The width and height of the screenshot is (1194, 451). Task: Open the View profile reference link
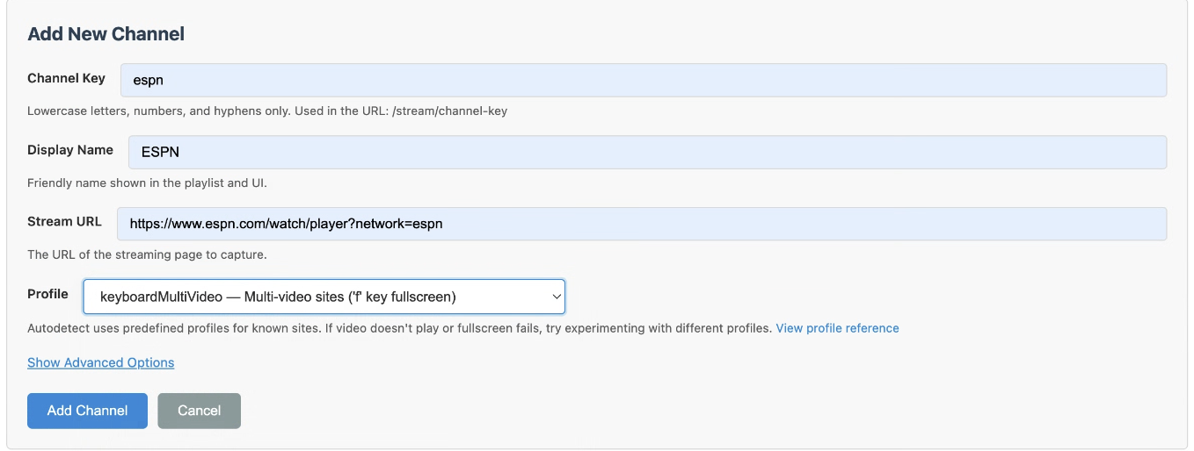(x=837, y=328)
